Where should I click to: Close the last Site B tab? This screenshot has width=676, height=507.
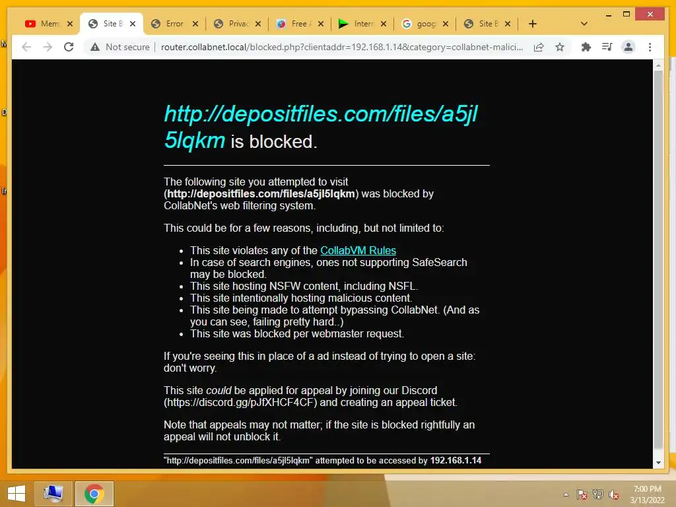(x=508, y=24)
